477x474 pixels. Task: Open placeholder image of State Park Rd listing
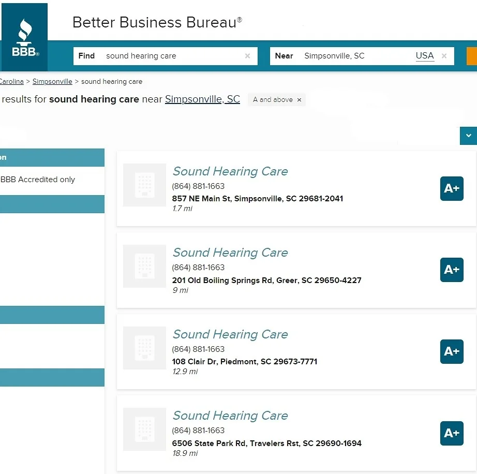[x=144, y=429]
